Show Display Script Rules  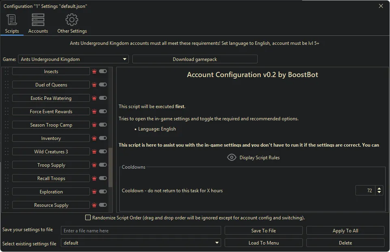[253, 157]
